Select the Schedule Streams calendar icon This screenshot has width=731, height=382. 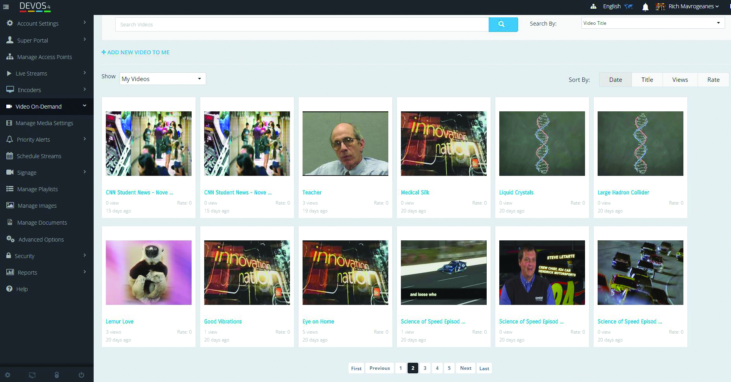click(x=9, y=156)
